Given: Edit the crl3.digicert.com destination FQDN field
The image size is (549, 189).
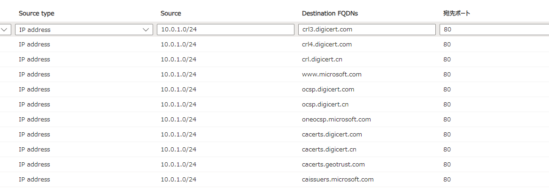Looking at the screenshot, I should pos(367,30).
